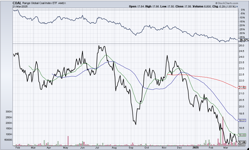Click the 100K volume axis label
The image size is (249, 150).
(9, 134)
